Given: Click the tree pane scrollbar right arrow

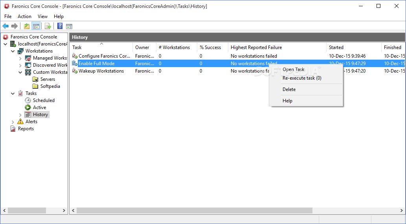Looking at the screenshot, I should (x=64, y=211).
